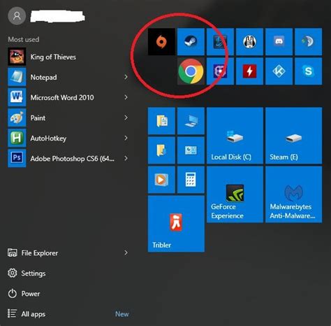Open the Malwarebytes Anti-Malware tile
This screenshot has height=326, width=331.
pyautogui.click(x=294, y=194)
